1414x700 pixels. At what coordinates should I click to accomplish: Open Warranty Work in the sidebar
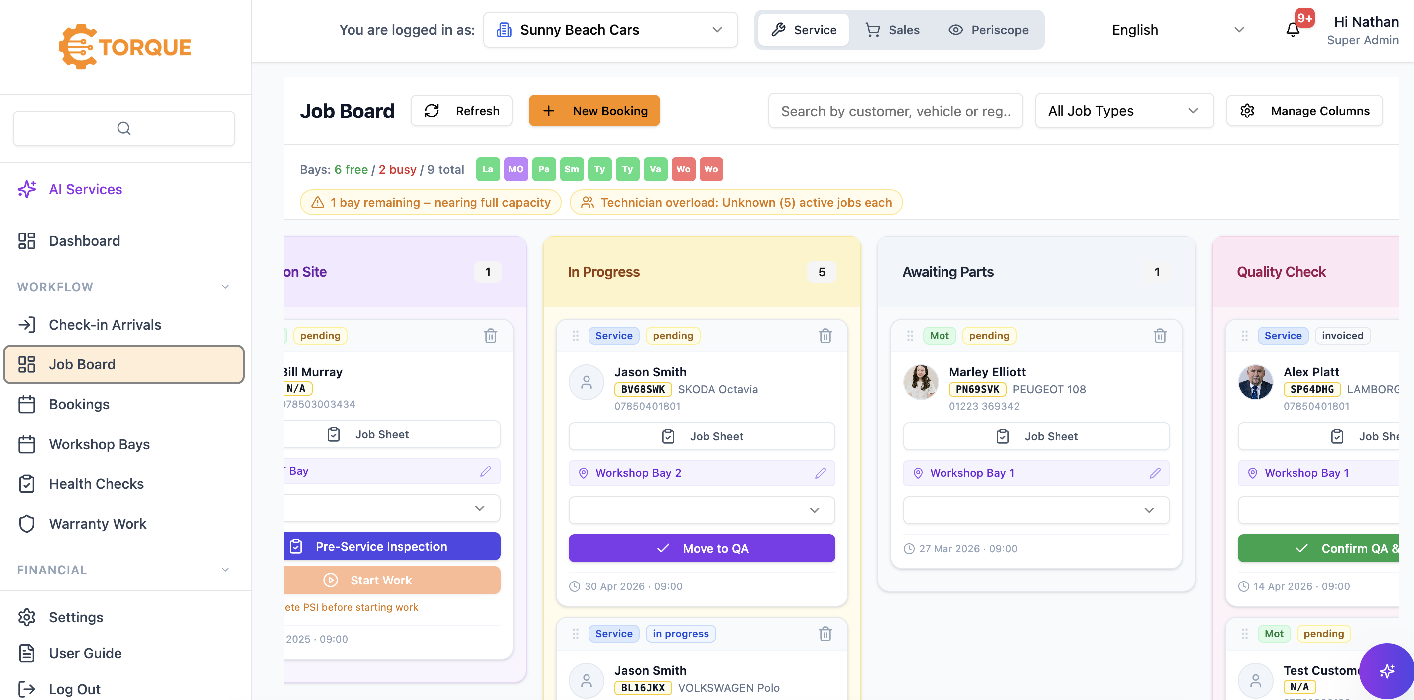(124, 524)
